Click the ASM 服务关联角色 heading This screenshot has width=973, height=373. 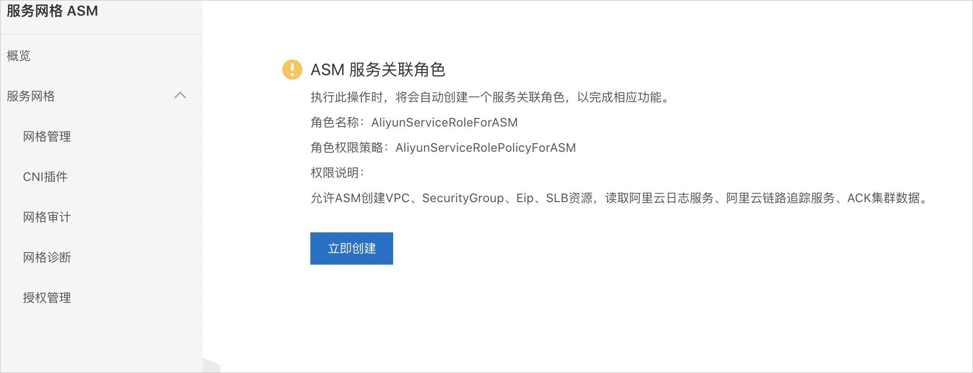(378, 70)
